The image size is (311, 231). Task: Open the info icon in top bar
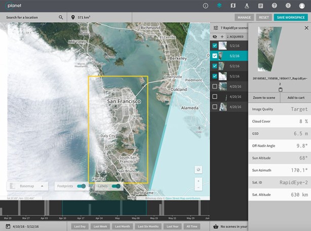point(206,6)
